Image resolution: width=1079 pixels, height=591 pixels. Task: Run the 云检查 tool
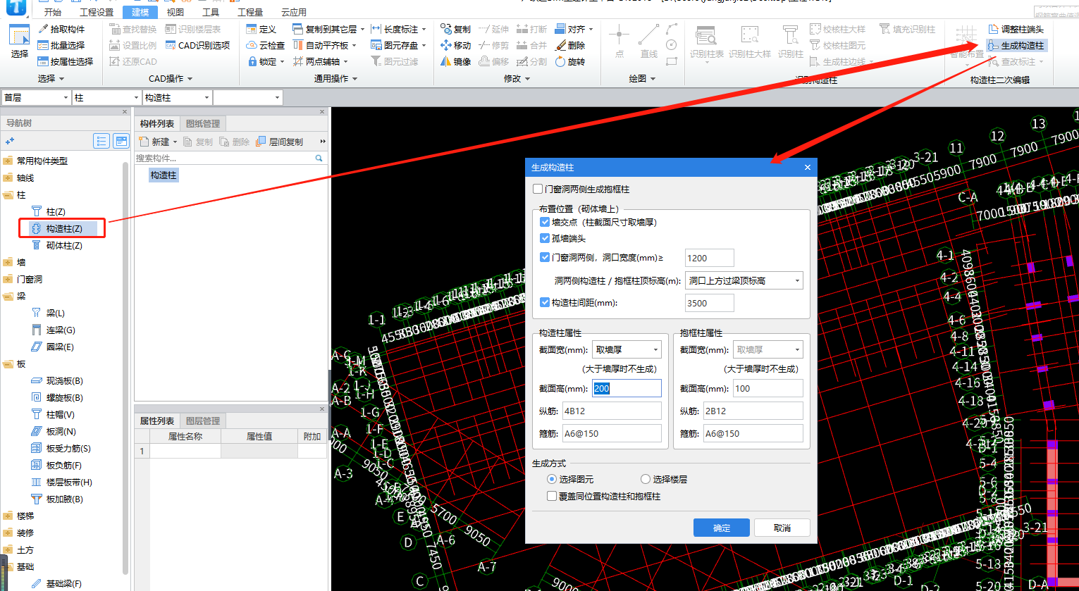[x=265, y=45]
